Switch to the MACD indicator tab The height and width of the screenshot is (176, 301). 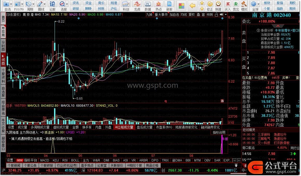pos(44,160)
